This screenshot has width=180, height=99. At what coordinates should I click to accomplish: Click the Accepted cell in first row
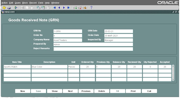165,67
